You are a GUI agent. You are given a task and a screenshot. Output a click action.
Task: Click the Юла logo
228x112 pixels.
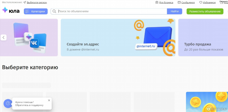[x=11, y=10]
